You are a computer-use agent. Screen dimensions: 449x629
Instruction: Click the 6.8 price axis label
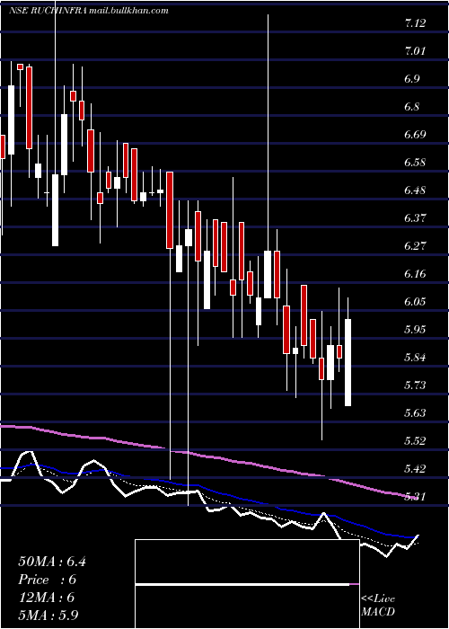(x=412, y=107)
